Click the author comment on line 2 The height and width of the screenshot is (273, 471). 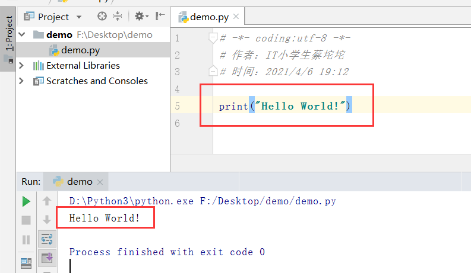282,55
